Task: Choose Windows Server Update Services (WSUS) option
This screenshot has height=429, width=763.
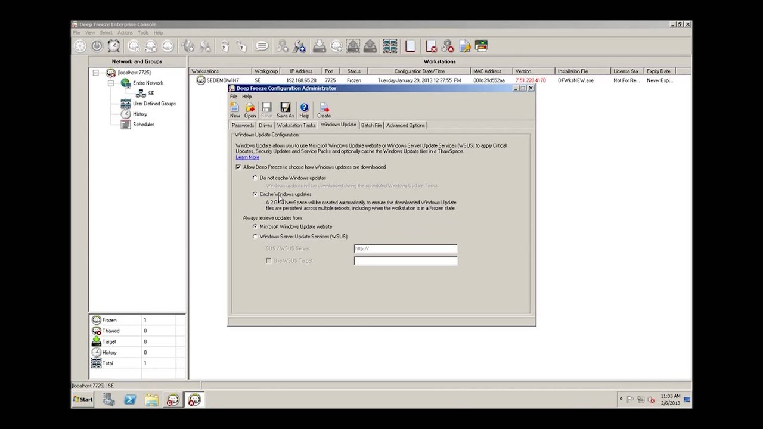Action: tap(255, 237)
